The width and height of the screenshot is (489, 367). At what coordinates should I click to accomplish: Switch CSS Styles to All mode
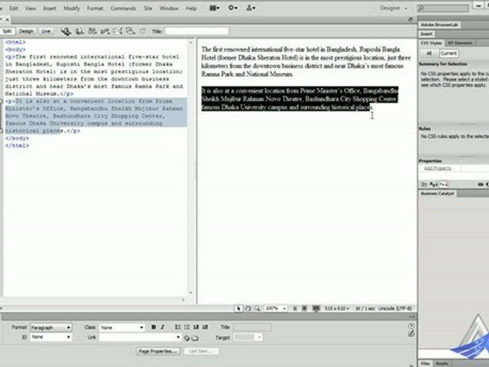[429, 53]
